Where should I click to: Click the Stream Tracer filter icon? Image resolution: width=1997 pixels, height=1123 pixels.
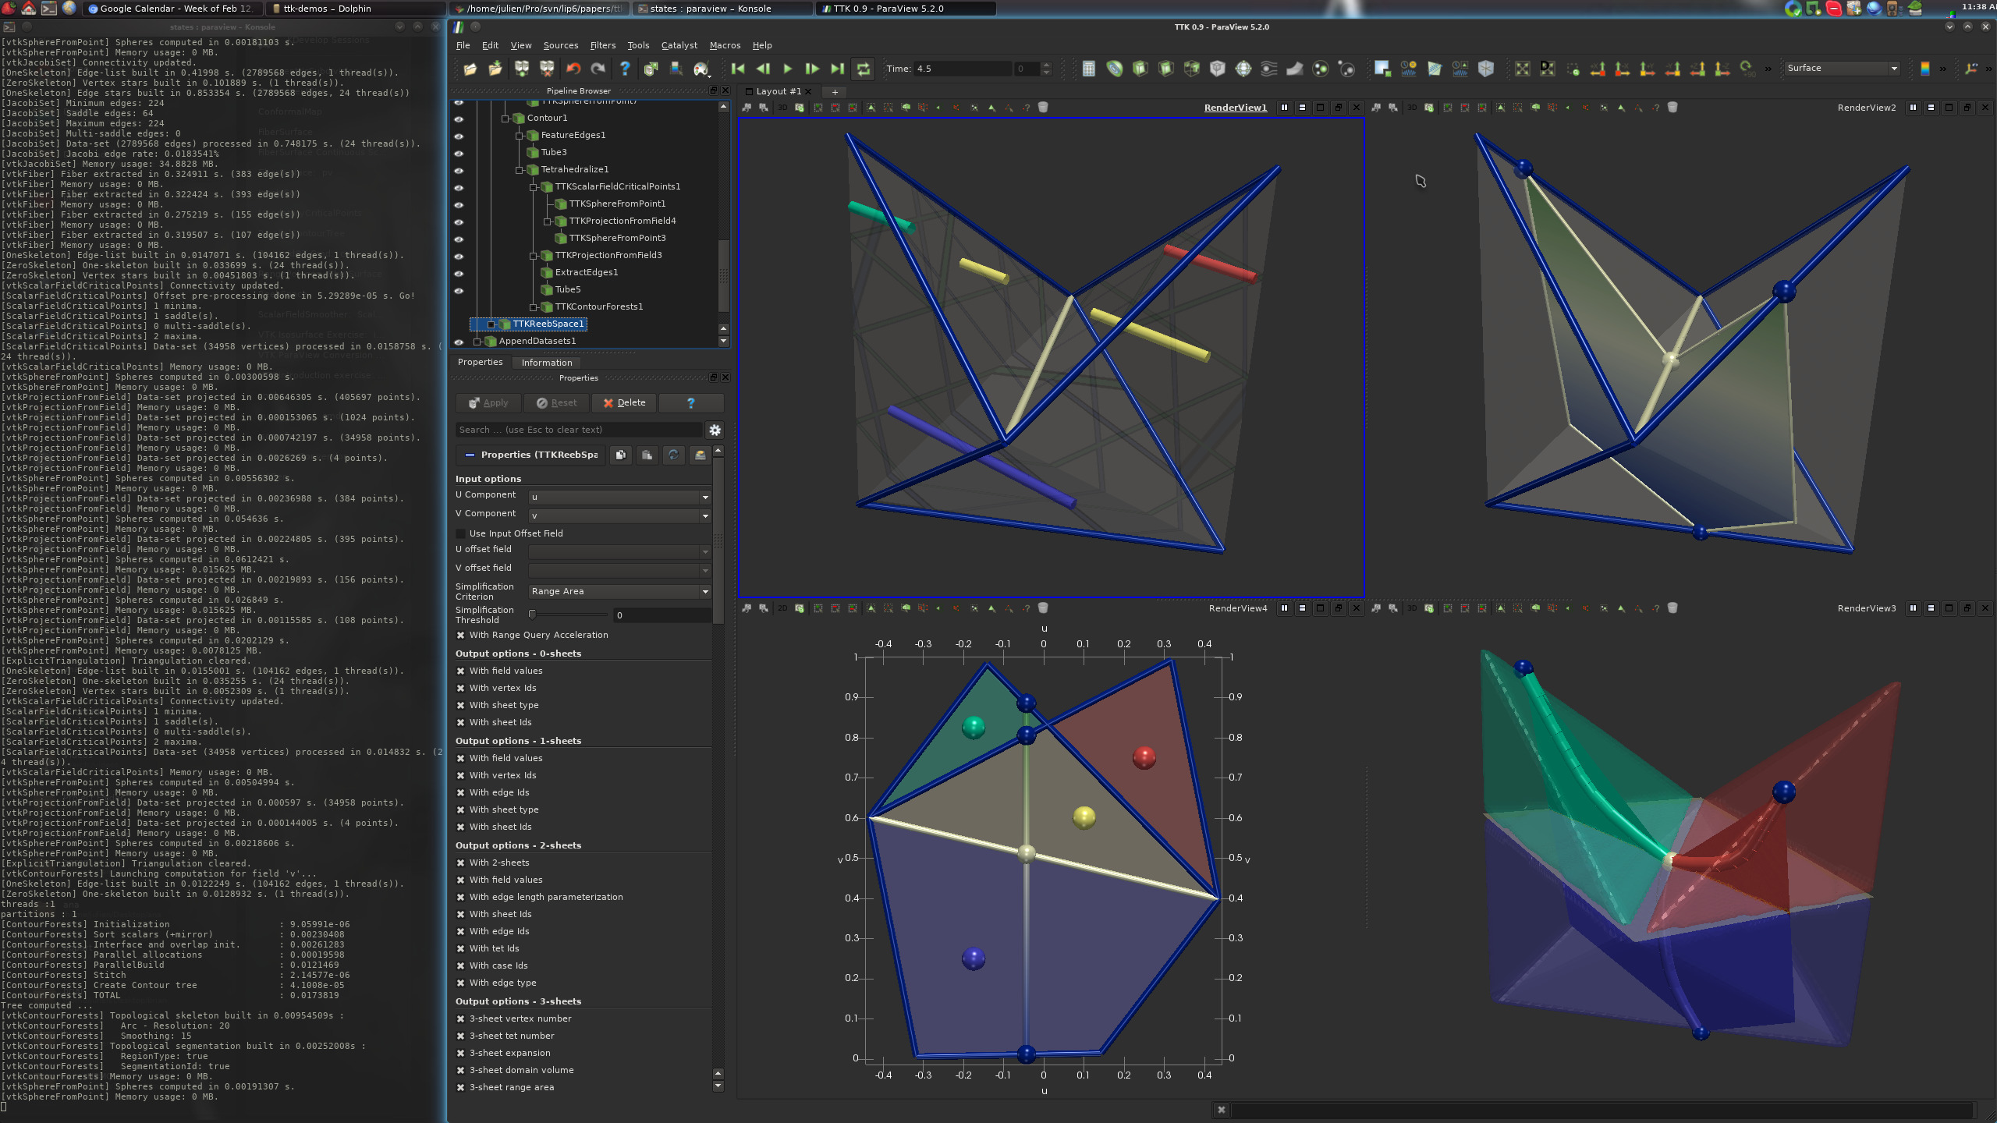1269,69
